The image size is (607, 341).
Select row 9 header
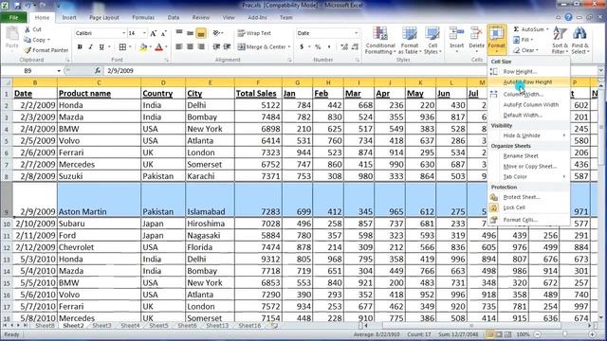[7, 200]
